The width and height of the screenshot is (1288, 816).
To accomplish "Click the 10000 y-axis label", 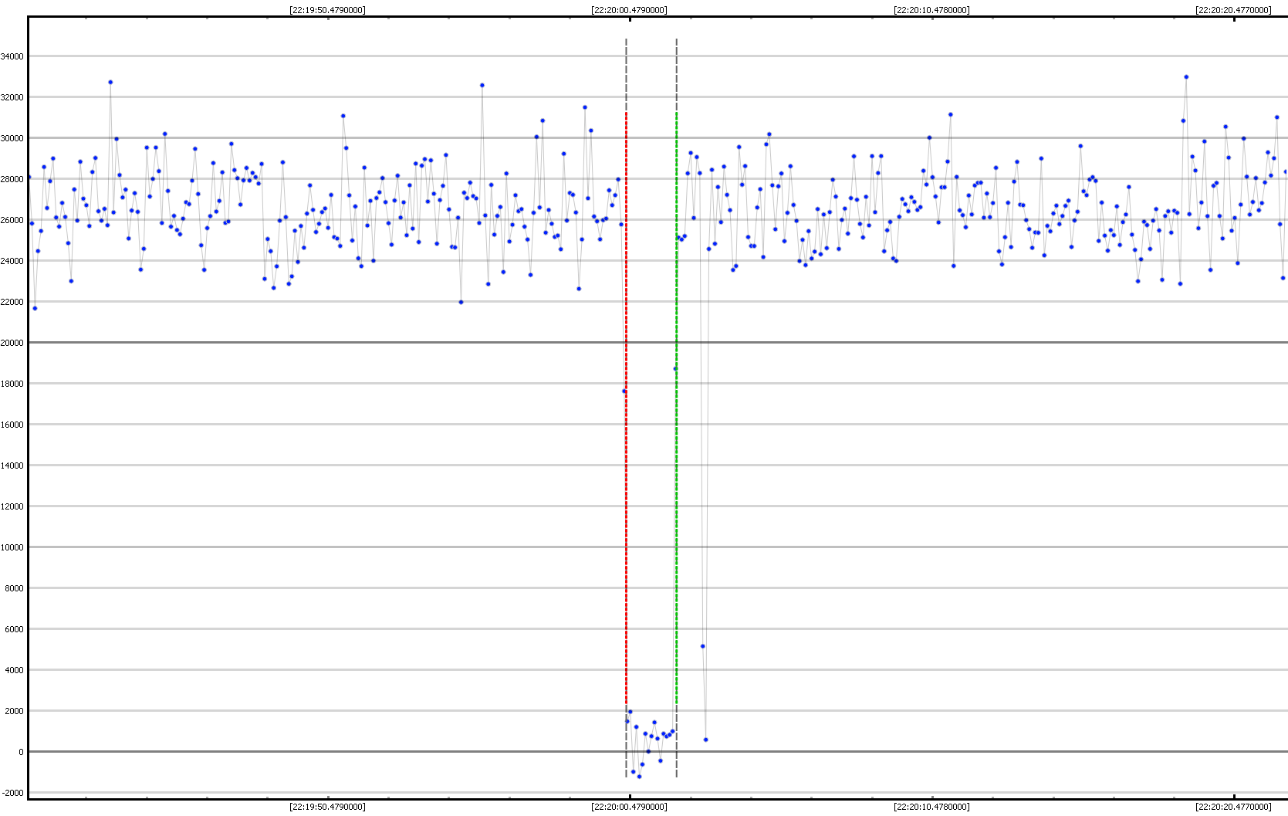I will [12, 547].
